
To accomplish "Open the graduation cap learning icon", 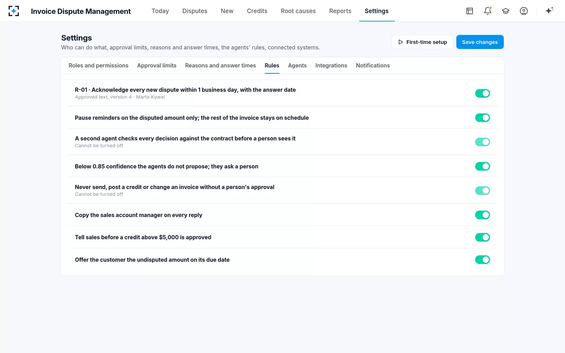I will [506, 11].
